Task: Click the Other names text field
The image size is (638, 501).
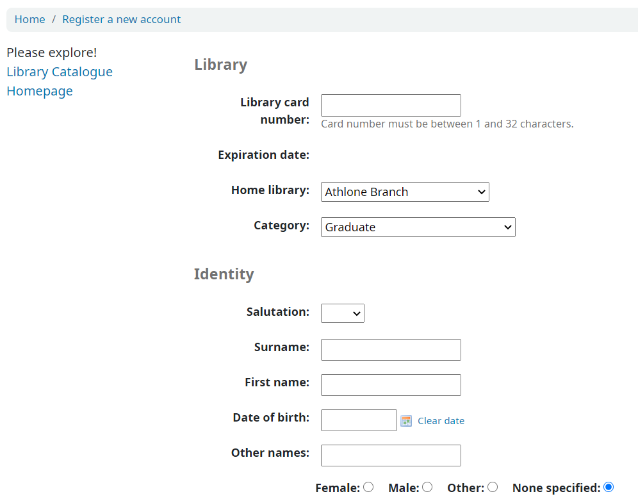Action: (391, 456)
